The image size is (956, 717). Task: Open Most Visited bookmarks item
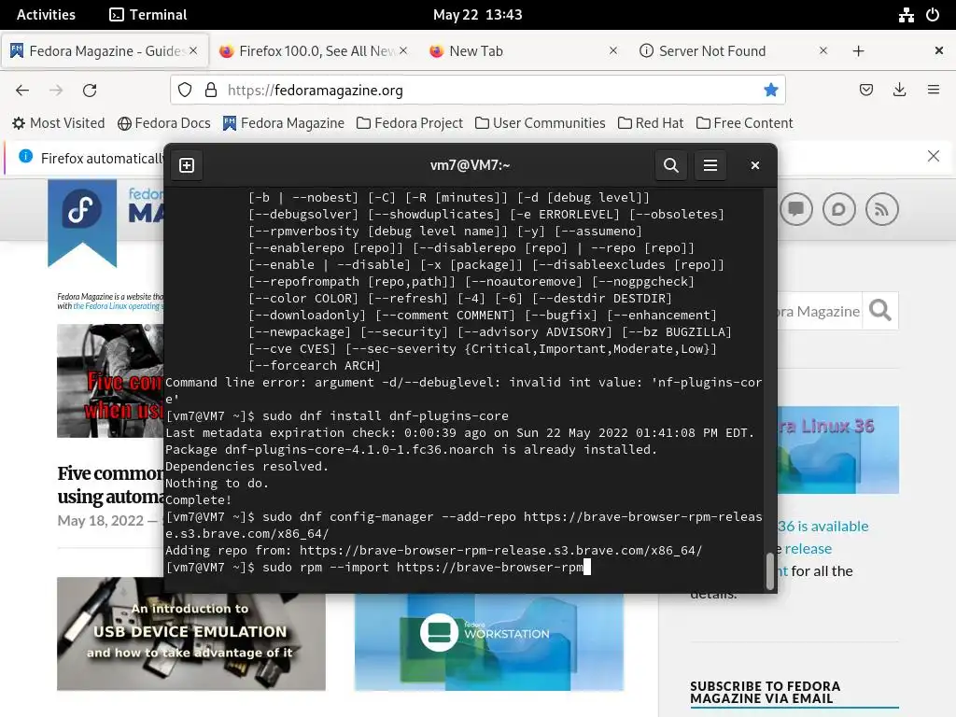click(x=59, y=123)
